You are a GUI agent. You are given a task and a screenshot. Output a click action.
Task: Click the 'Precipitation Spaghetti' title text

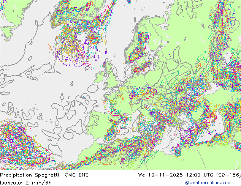point(29,175)
